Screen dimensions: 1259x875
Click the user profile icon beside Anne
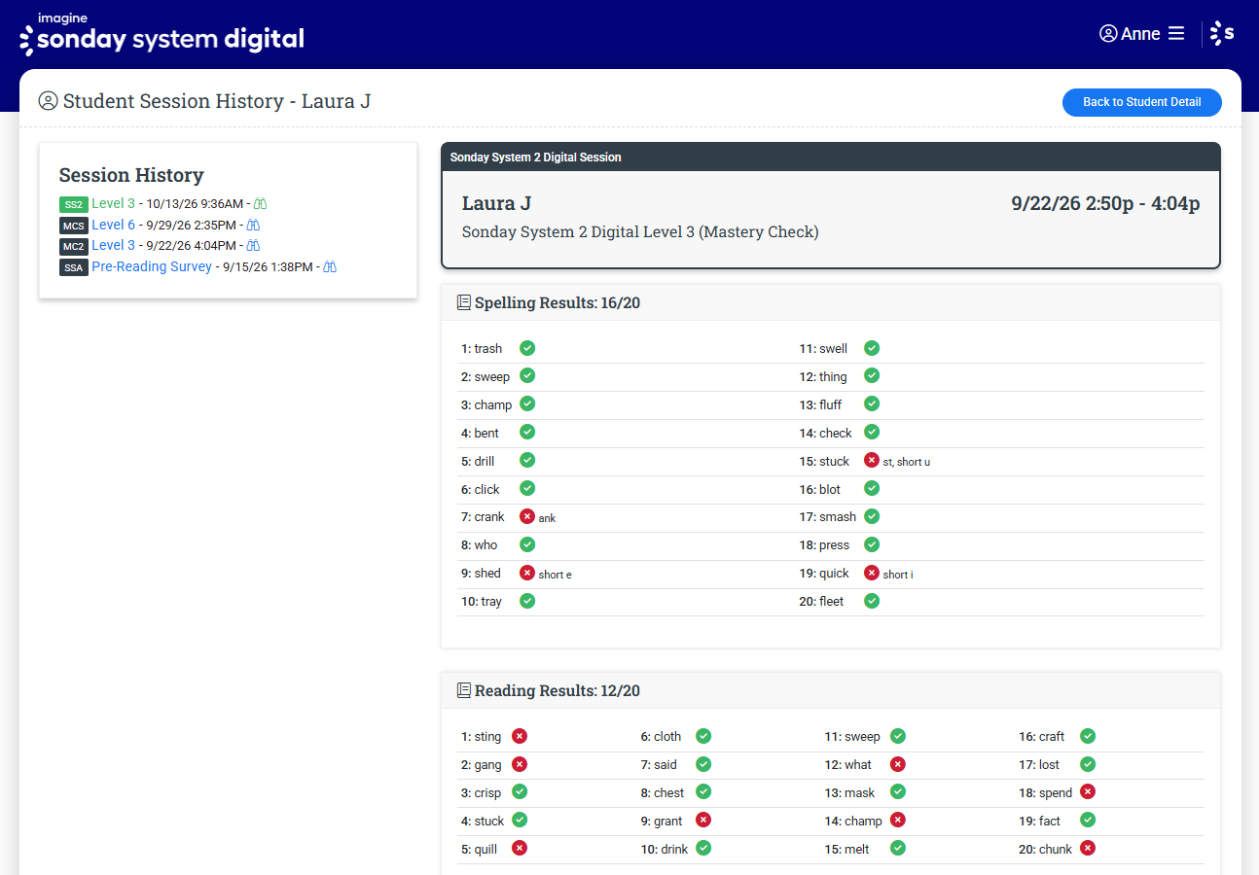[1108, 34]
